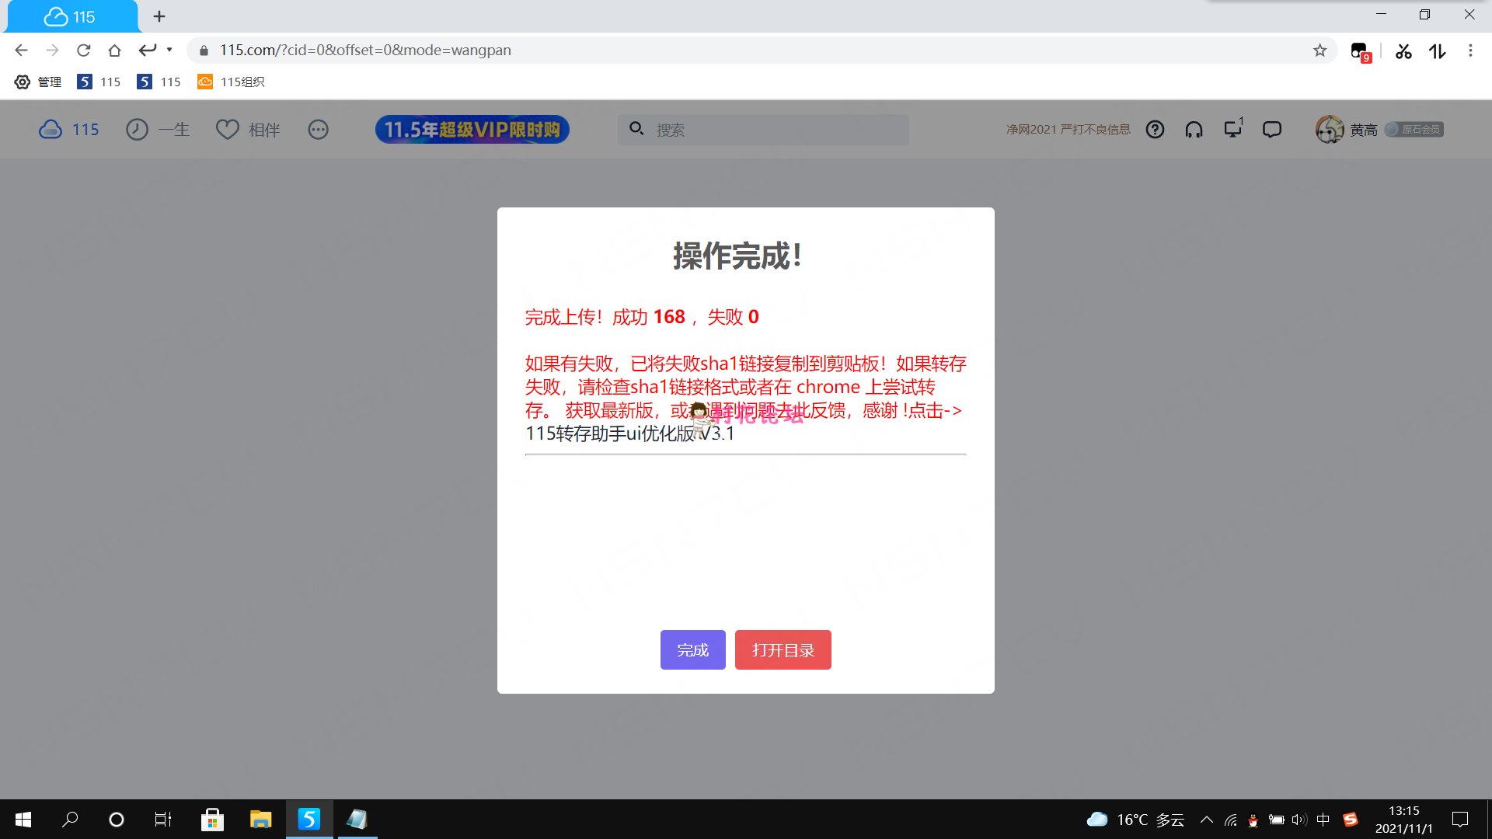This screenshot has width=1492, height=839.
Task: Open the monitor device icon with badge
Action: coord(1233,128)
